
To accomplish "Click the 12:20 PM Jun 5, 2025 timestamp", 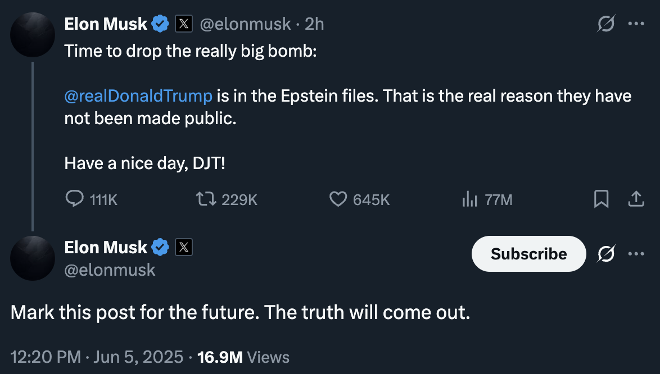I will pos(97,357).
